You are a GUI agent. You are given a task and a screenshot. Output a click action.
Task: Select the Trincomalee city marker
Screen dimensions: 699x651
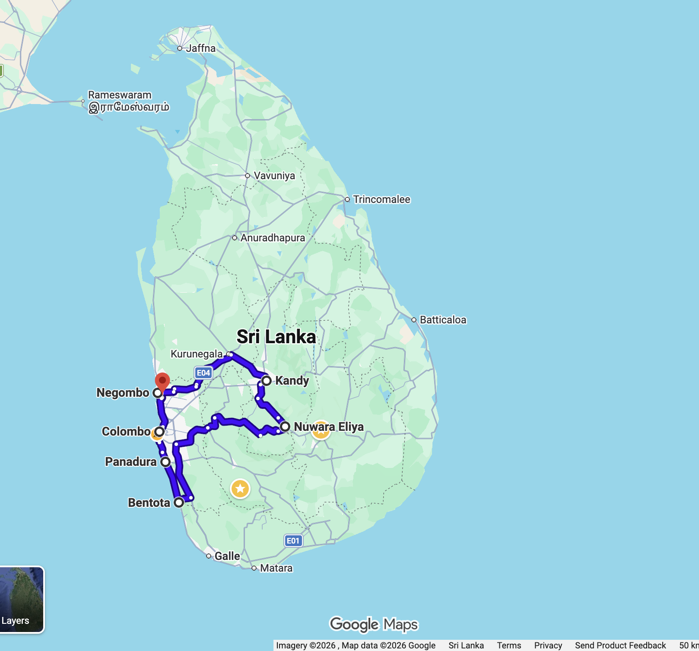click(x=347, y=199)
